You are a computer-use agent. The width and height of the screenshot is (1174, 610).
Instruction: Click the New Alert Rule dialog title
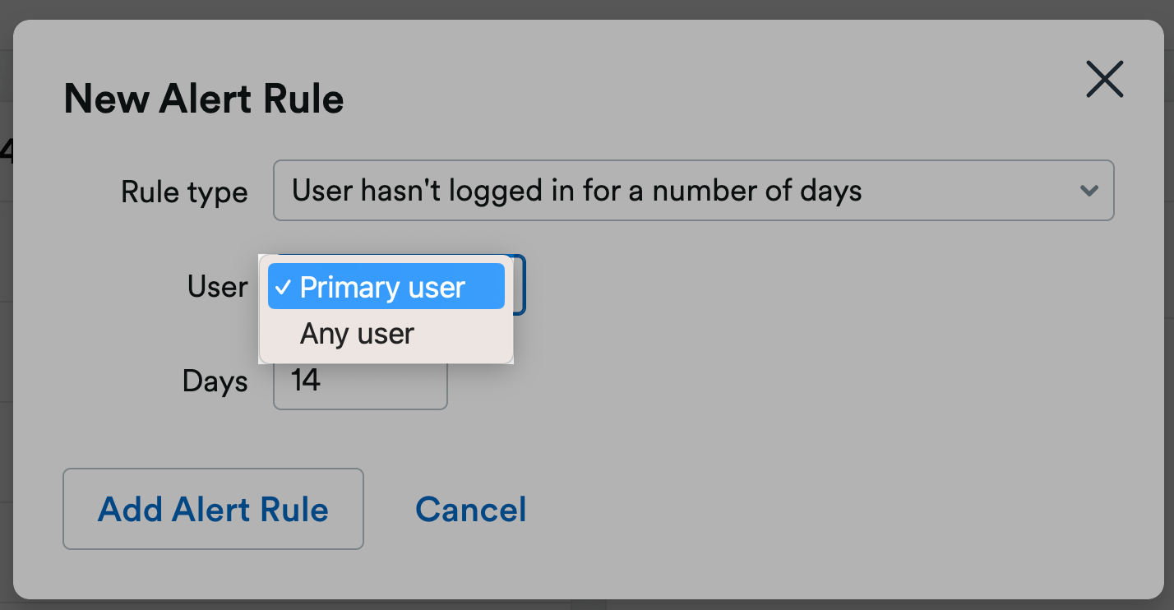[x=203, y=99]
